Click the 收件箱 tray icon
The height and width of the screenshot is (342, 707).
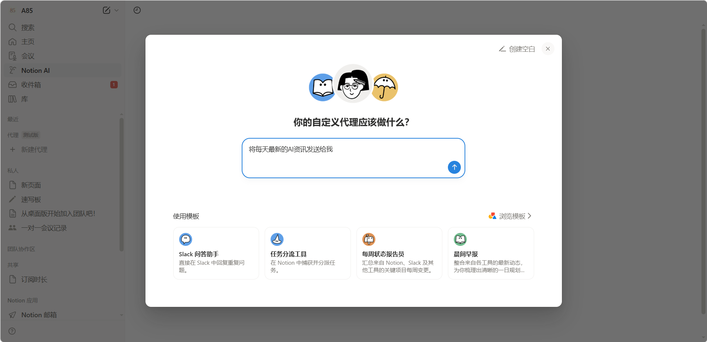point(13,85)
